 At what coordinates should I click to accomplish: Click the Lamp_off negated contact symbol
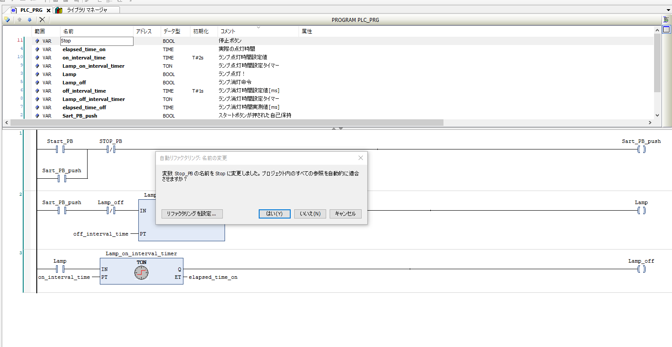pyautogui.click(x=111, y=211)
